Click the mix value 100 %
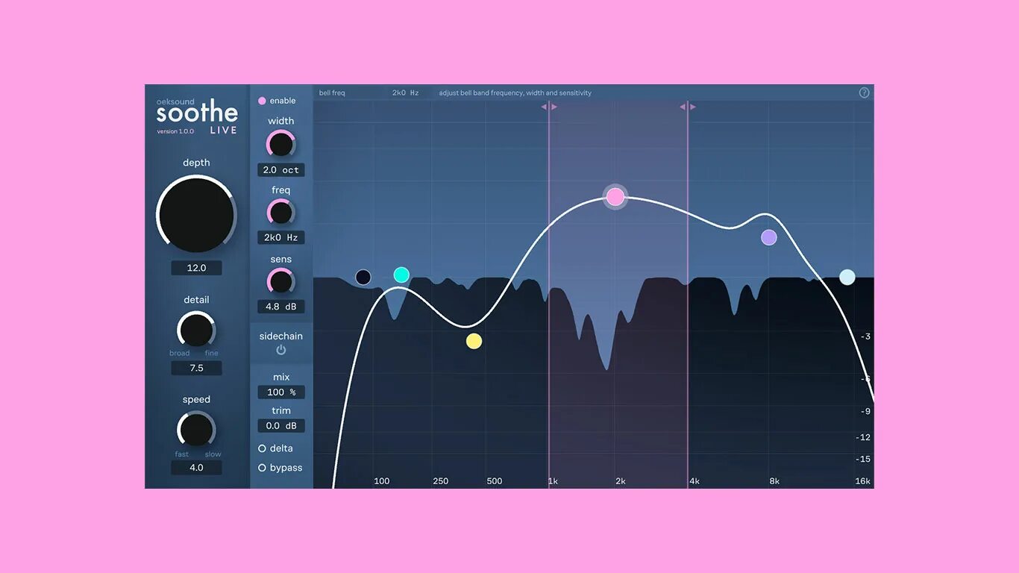 tap(281, 392)
